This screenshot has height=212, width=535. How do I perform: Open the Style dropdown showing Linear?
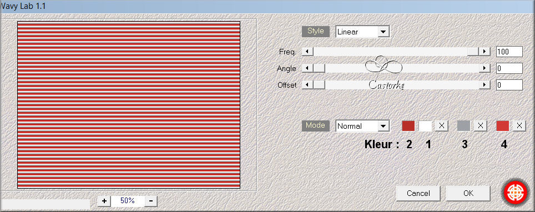[x=362, y=32]
